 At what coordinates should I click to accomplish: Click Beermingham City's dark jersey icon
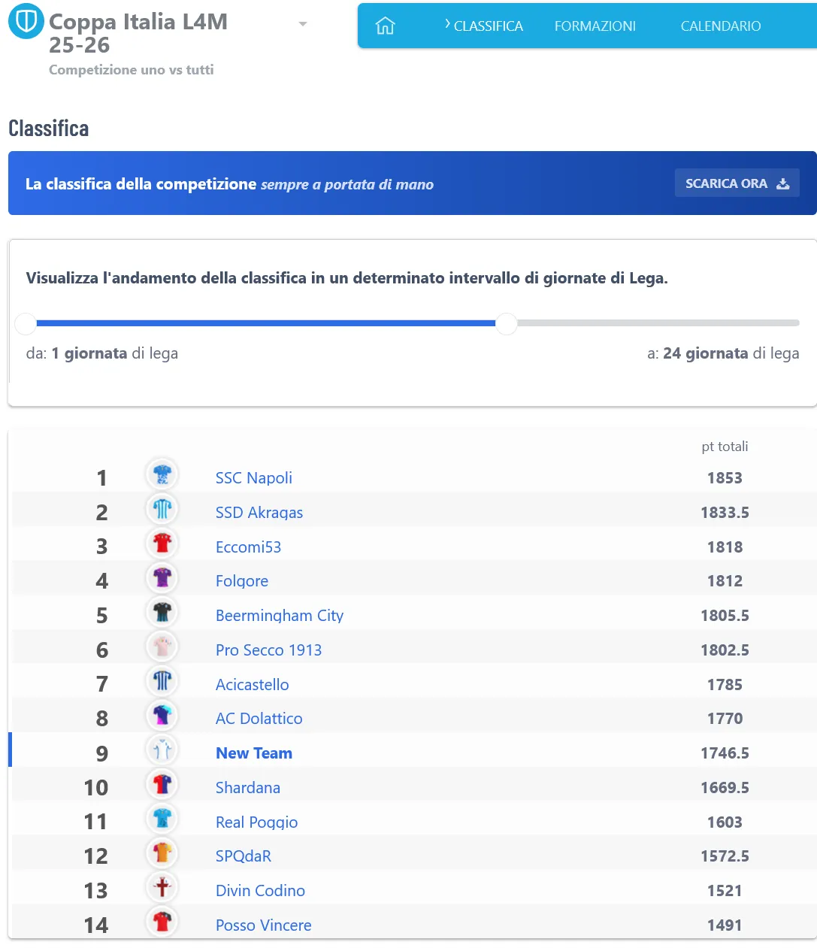(162, 613)
